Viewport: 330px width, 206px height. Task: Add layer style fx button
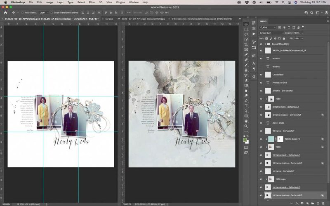click(297, 204)
